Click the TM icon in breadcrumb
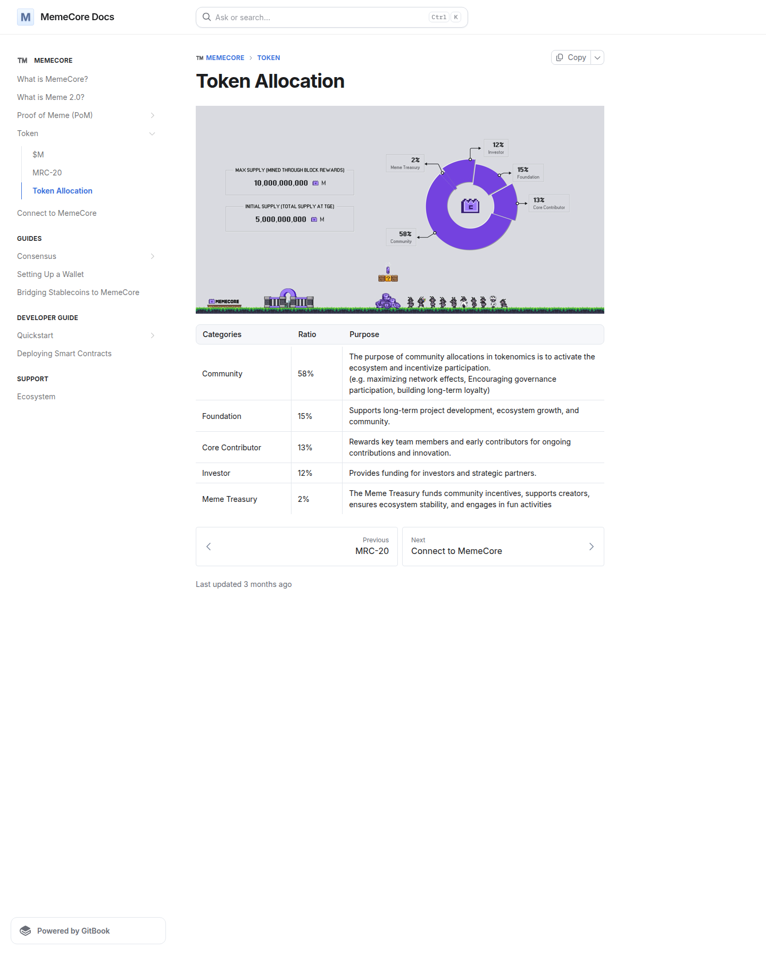 [200, 58]
